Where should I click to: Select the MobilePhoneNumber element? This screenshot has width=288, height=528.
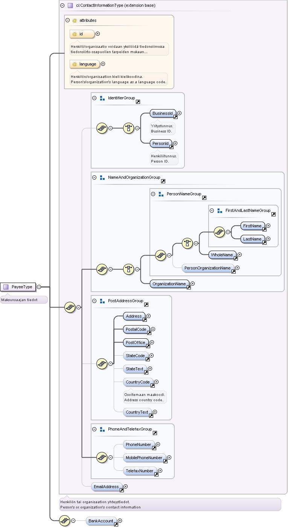[145, 458]
